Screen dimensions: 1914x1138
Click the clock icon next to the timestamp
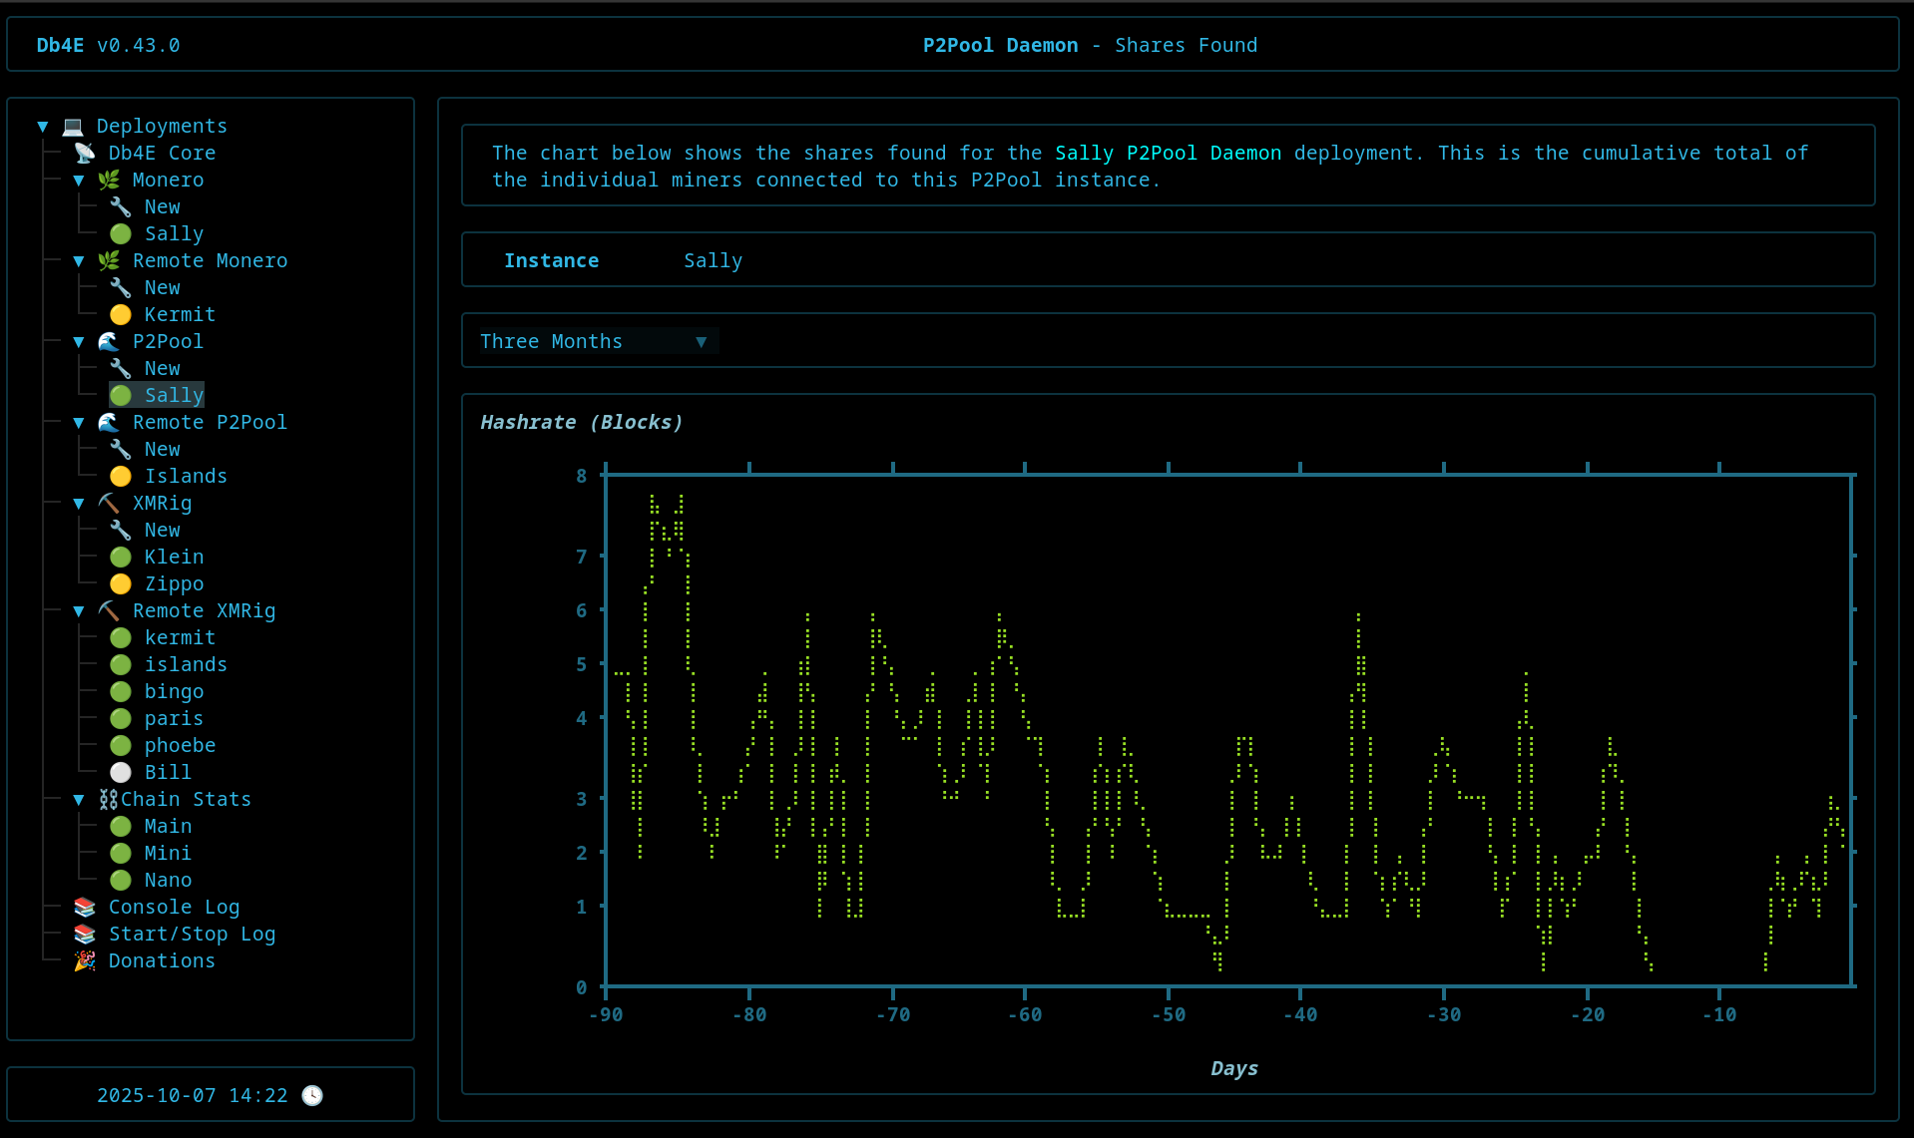[x=312, y=1095]
